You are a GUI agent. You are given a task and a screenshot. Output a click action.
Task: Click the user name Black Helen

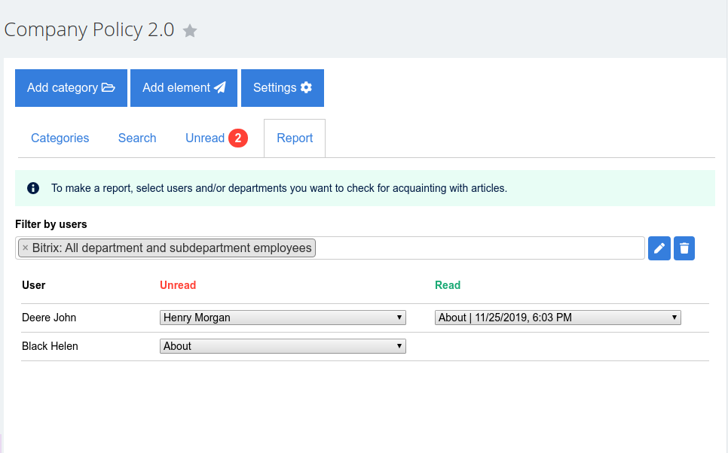click(50, 346)
